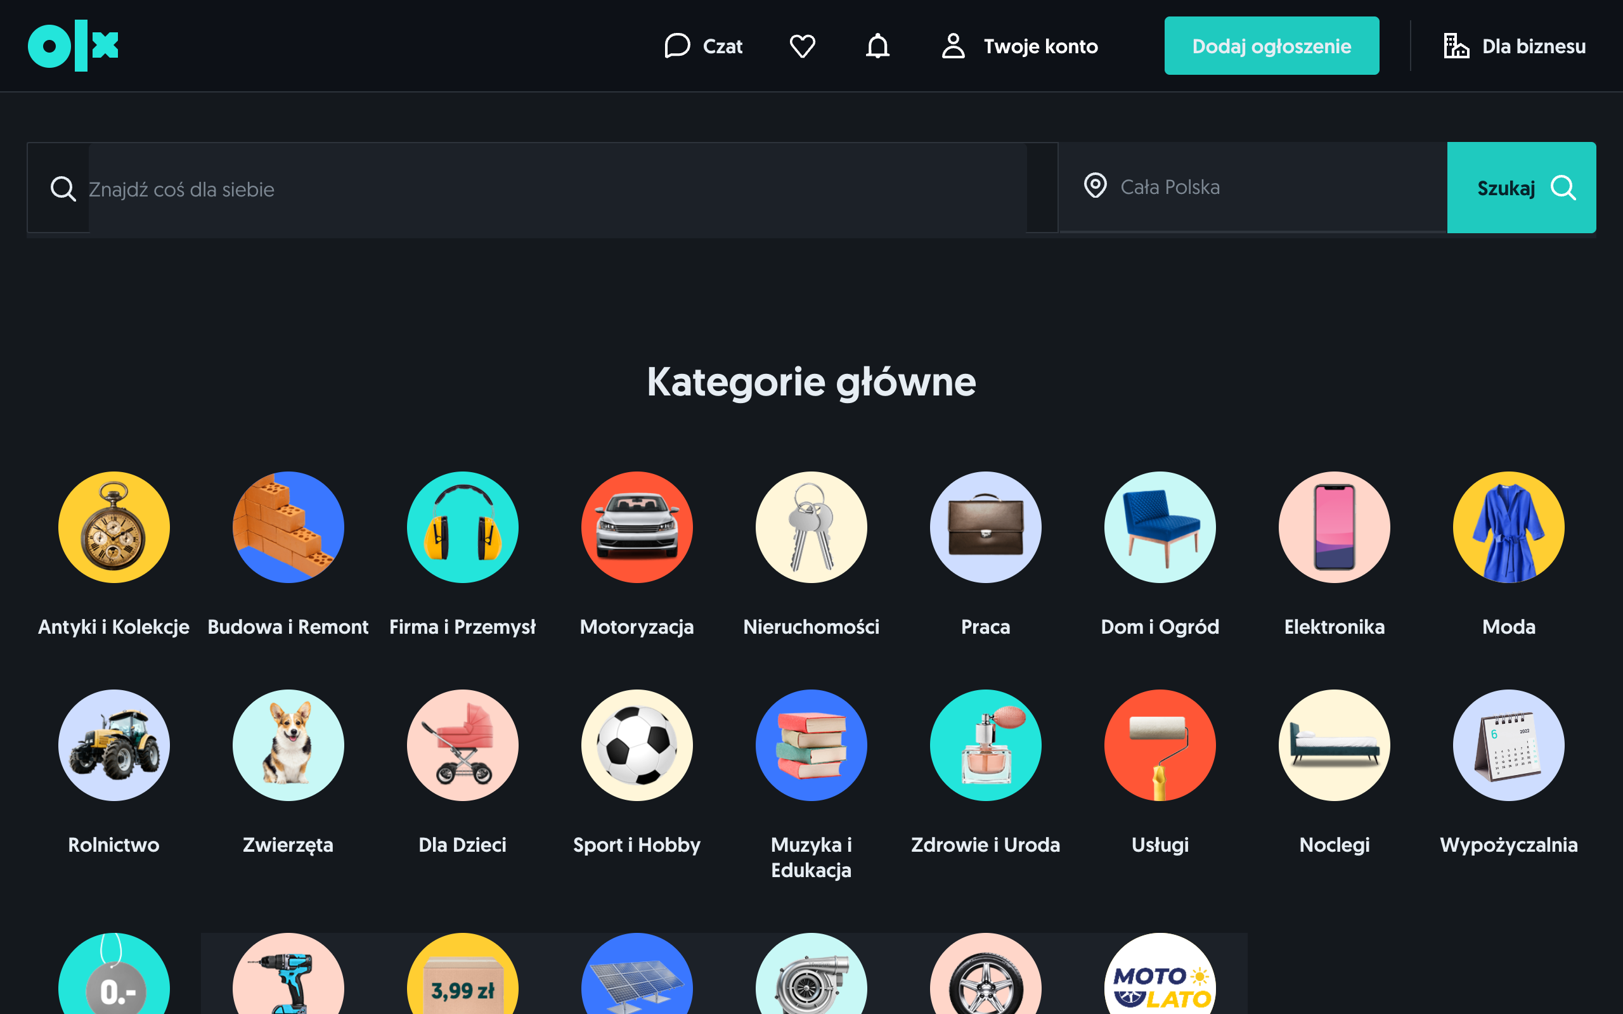Viewport: 1623px width, 1014px height.
Task: Open Moda blue dress icon
Action: 1509,527
